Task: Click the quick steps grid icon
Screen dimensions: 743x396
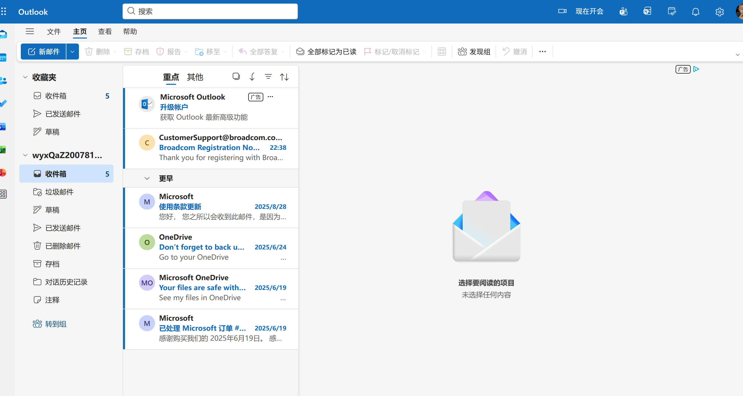Action: point(442,52)
